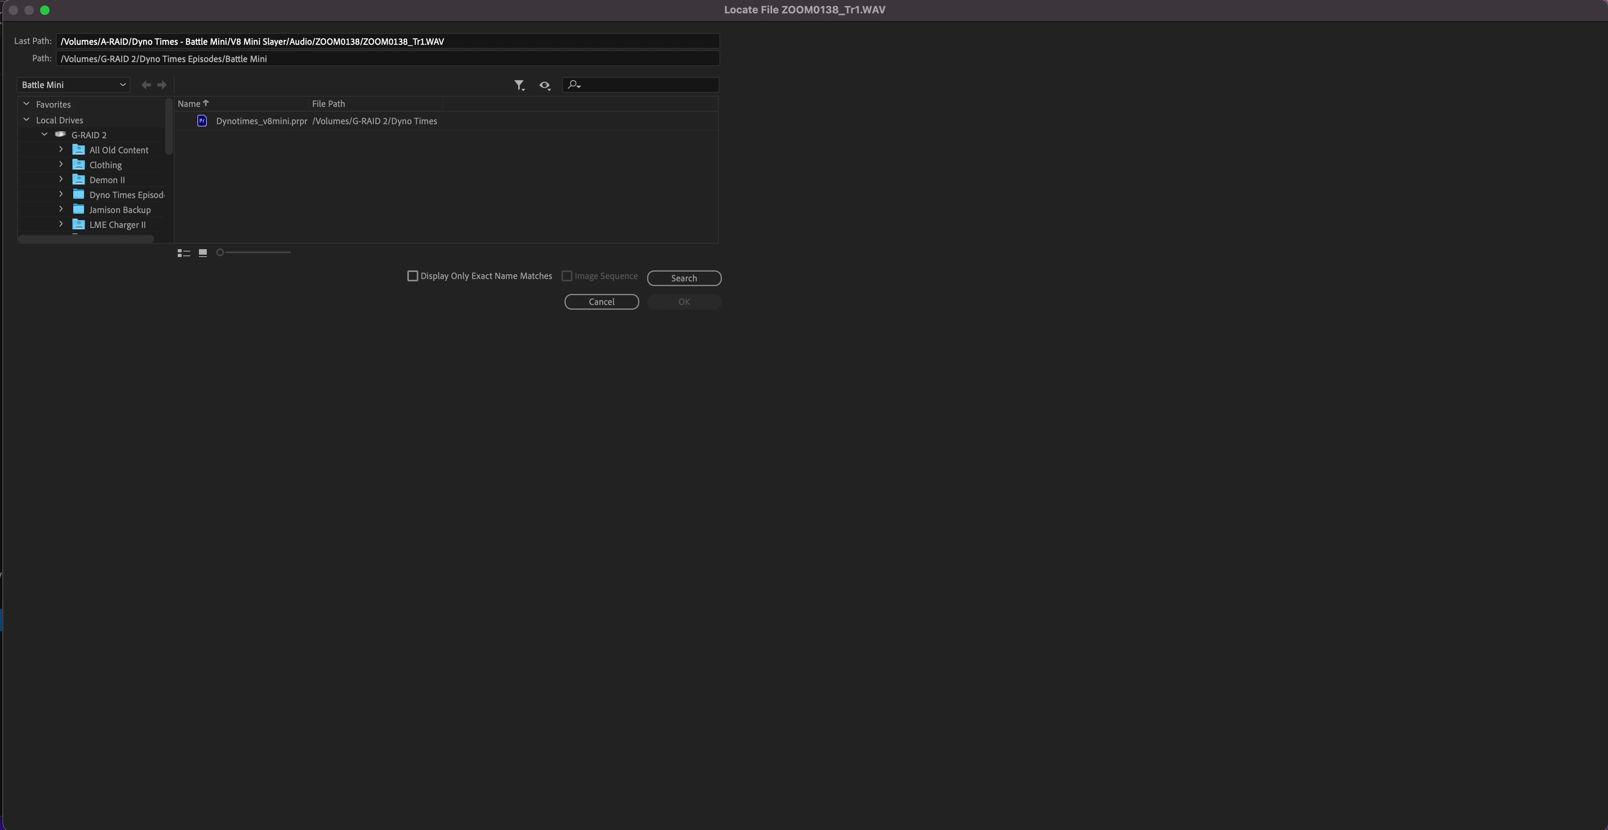Screen dimensions: 1608x830
Task: Select the Dynotimes_v8mini.prproj Premiere file icon
Action: click(202, 121)
